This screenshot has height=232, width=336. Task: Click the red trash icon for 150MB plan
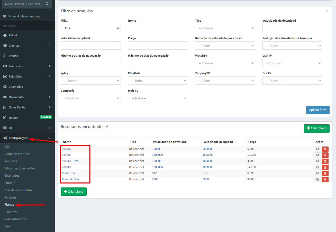pos(325,155)
